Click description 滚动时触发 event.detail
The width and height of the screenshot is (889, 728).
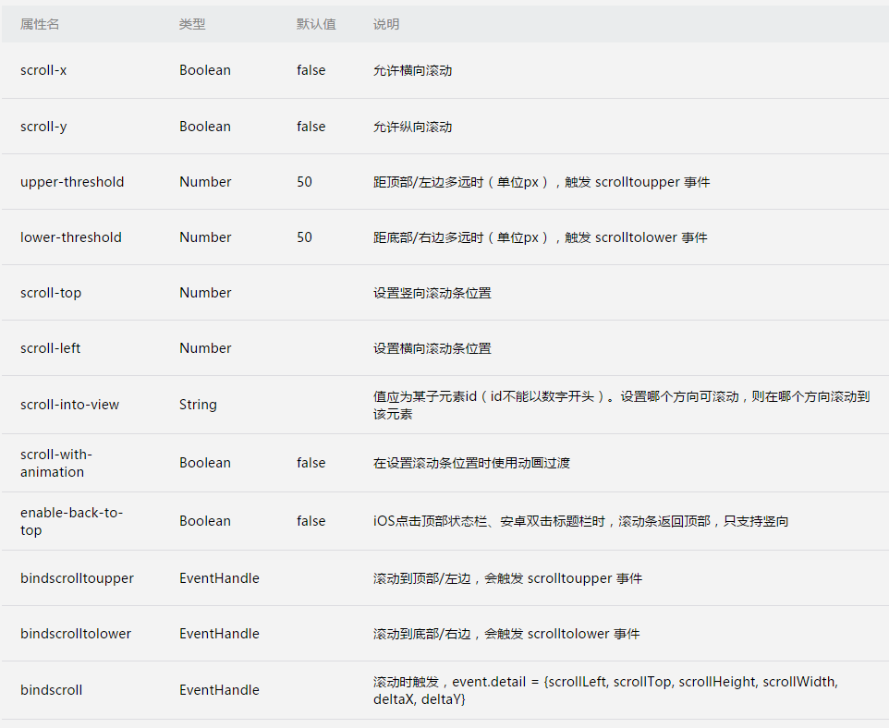[x=605, y=690]
